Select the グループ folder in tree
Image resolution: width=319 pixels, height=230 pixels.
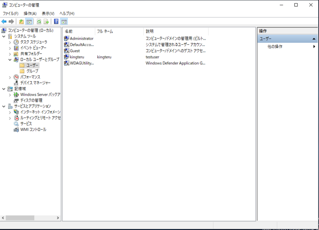tap(32, 71)
